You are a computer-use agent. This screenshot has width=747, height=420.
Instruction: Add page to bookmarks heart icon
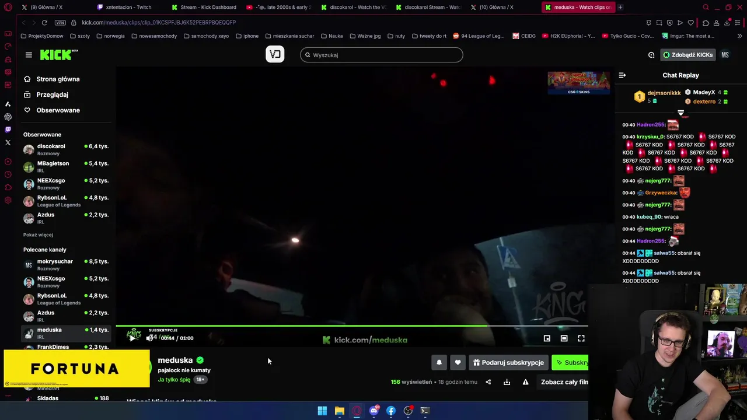[x=691, y=23]
